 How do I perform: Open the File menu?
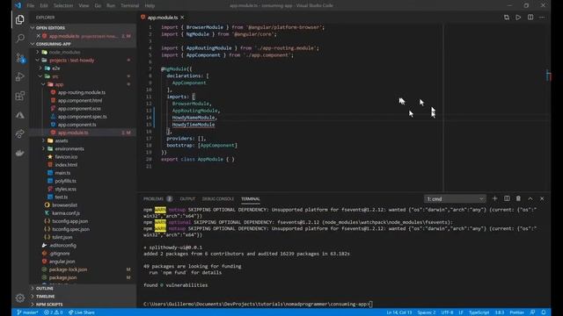pos(31,5)
